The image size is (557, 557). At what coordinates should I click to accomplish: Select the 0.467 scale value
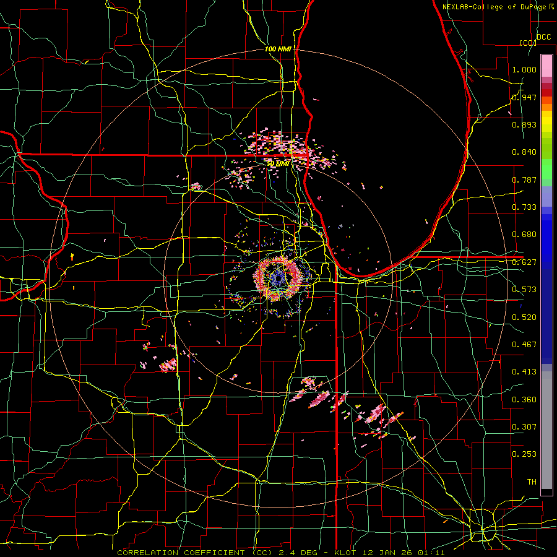click(524, 345)
